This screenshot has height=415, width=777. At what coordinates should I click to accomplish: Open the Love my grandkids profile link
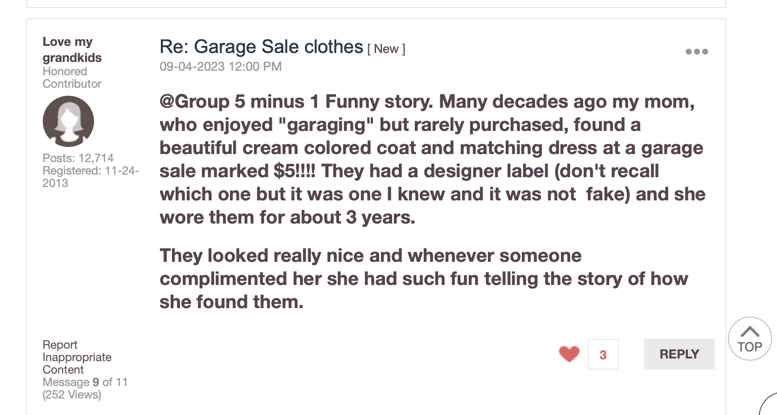(x=72, y=49)
